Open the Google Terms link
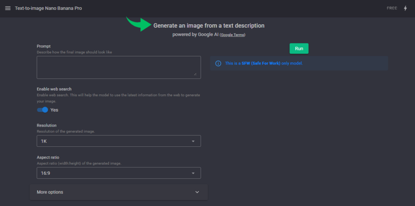 [x=232, y=35]
